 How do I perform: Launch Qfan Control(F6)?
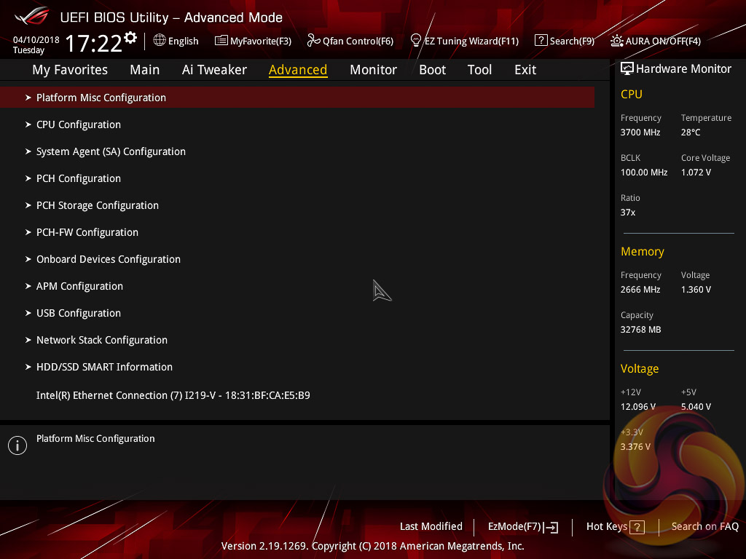350,41
